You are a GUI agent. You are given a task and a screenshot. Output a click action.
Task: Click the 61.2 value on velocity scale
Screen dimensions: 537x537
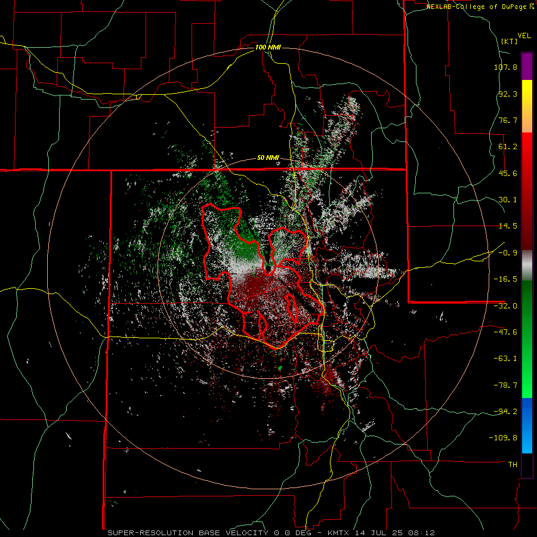(508, 147)
